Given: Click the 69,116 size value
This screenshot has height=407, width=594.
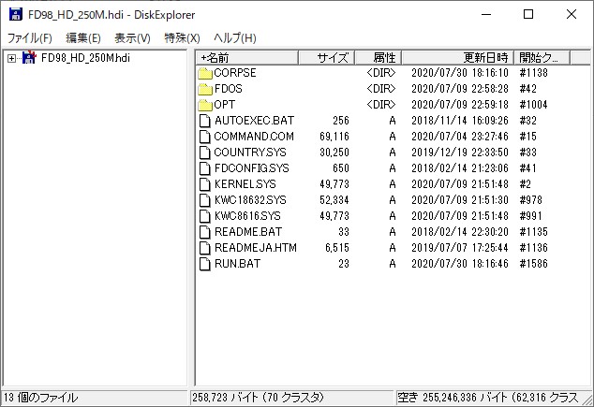Looking at the screenshot, I should click(x=334, y=137).
